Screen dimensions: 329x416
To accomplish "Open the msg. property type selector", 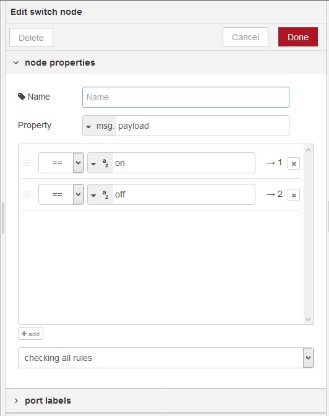I will point(100,126).
